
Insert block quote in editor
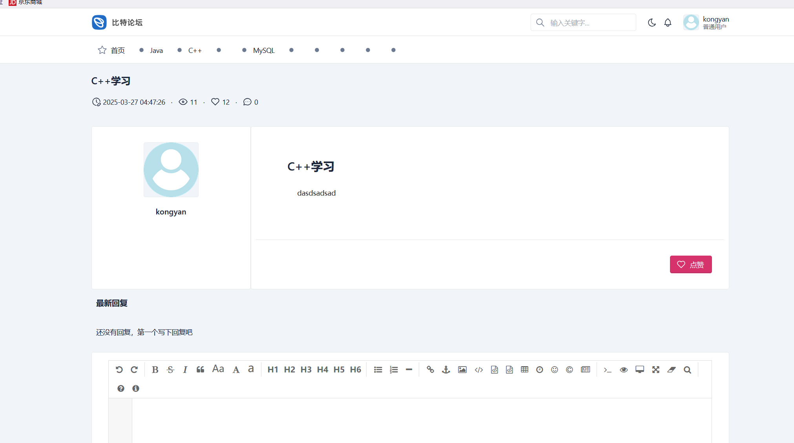pos(200,370)
